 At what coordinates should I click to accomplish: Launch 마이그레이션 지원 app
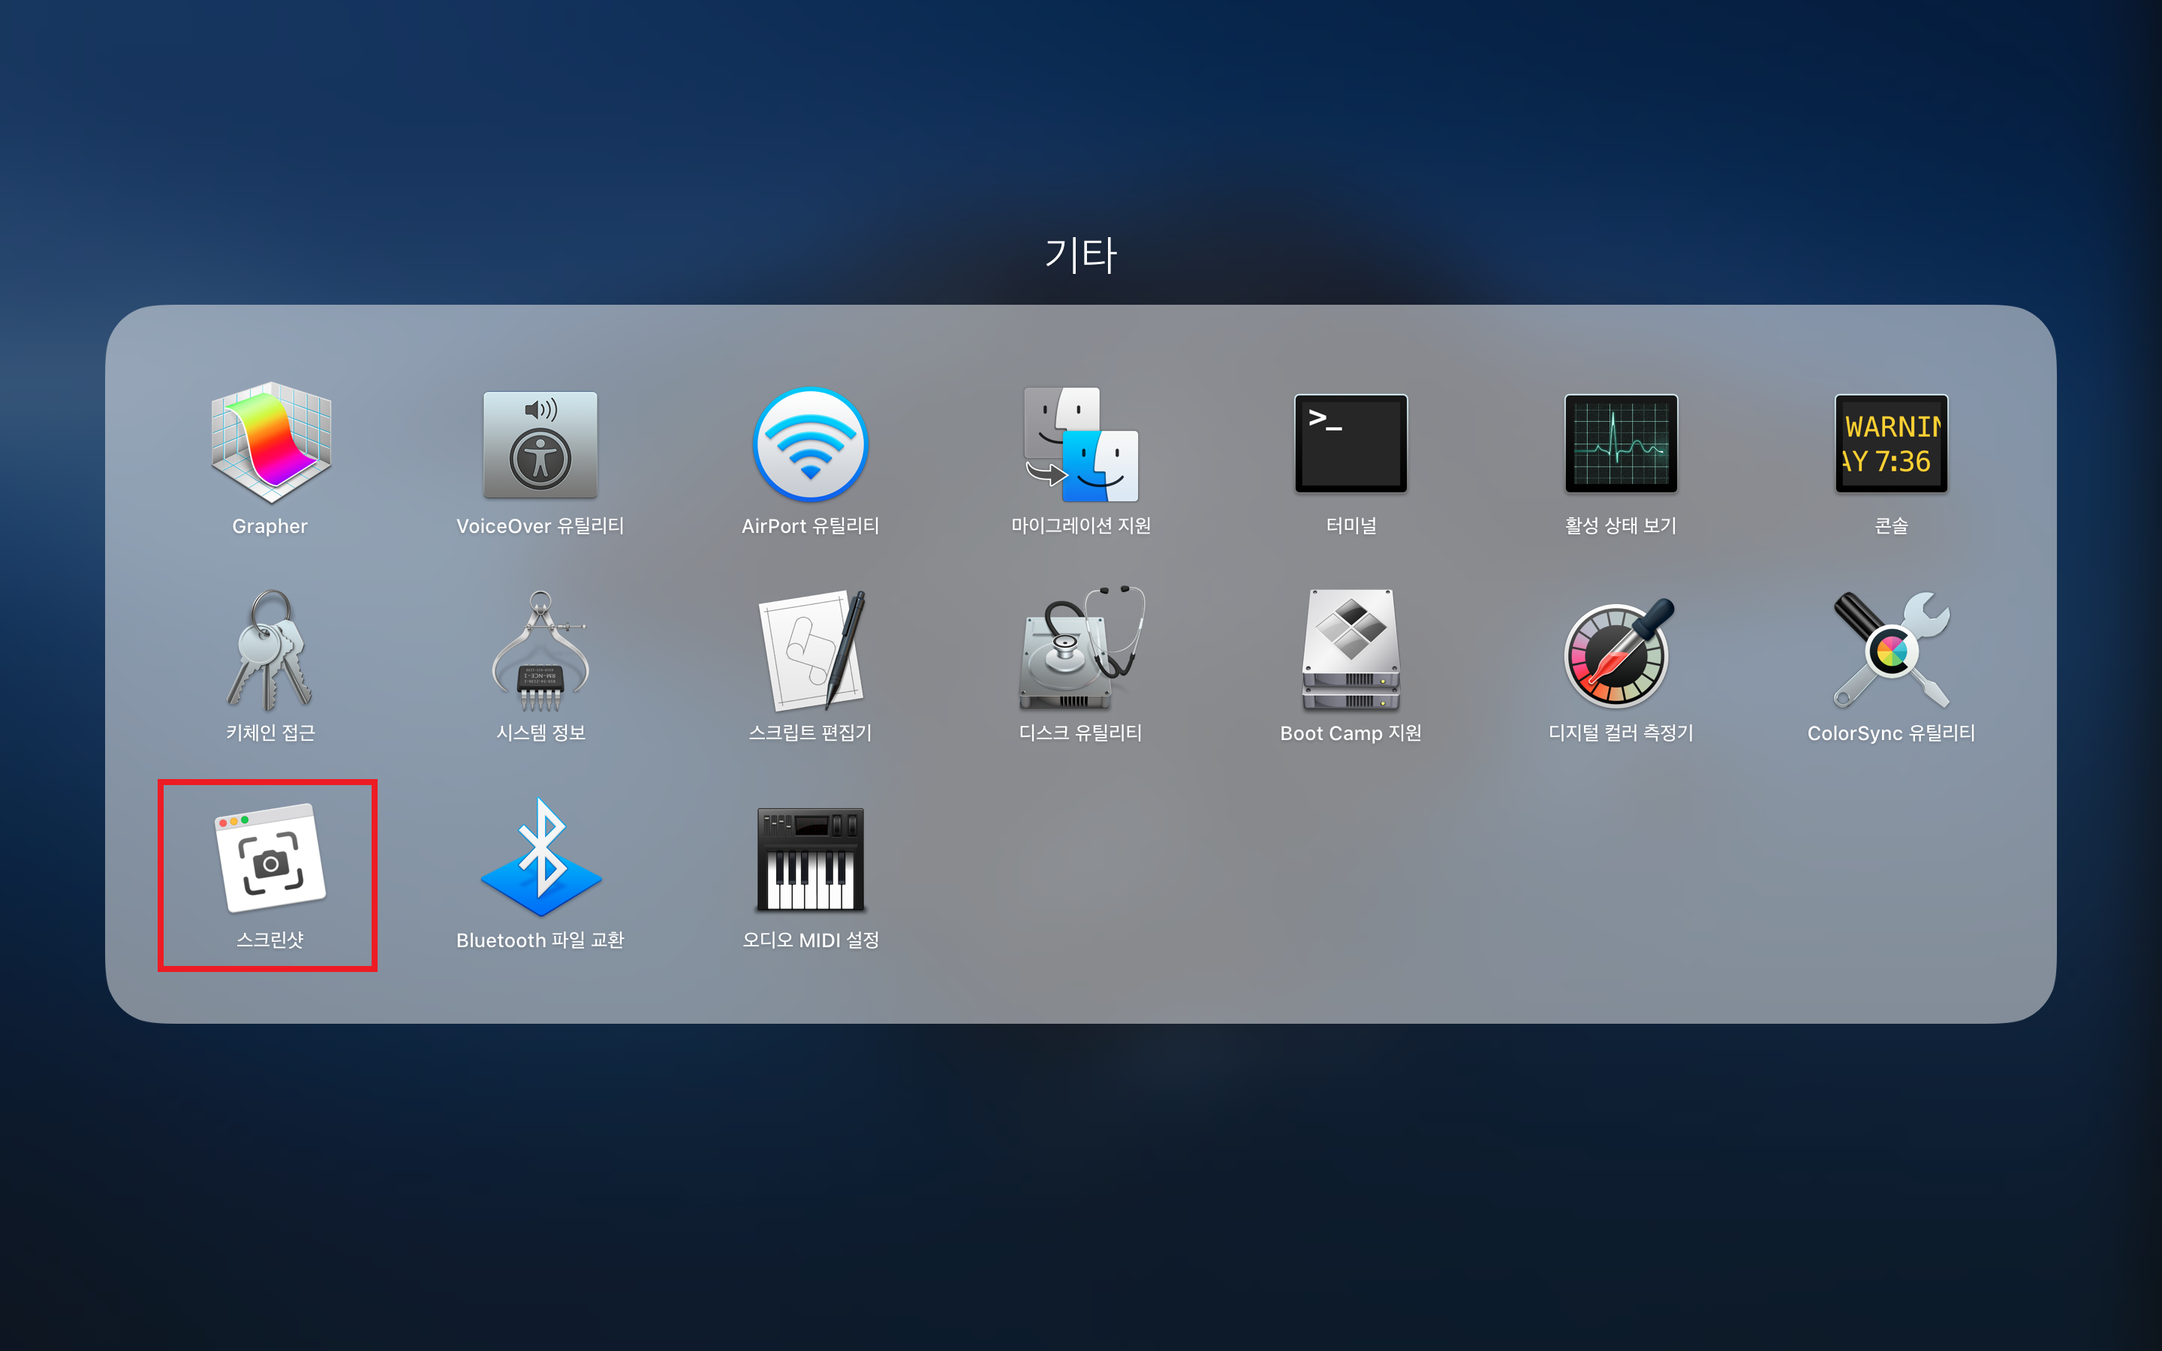click(1080, 444)
